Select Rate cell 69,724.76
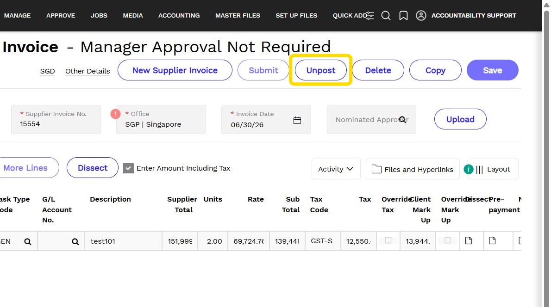The image size is (551, 307). tap(249, 241)
